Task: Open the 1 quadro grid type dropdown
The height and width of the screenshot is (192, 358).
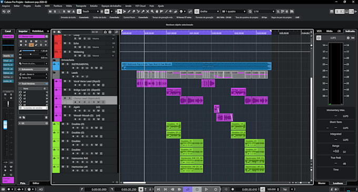Action: coord(234,12)
